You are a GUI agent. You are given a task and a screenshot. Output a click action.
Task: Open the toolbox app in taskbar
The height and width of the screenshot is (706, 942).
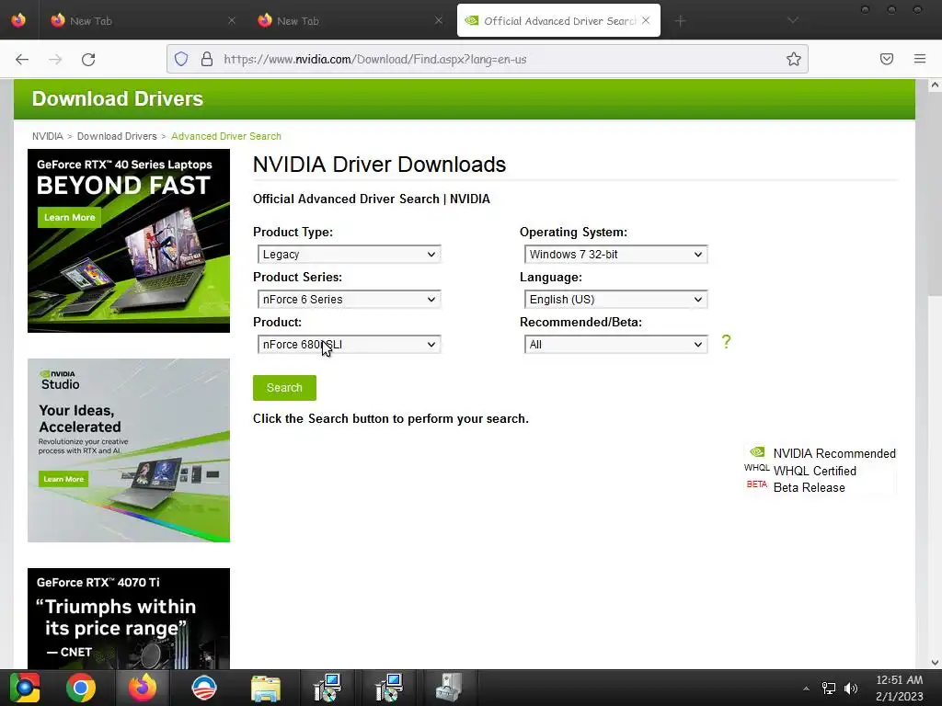[449, 688]
